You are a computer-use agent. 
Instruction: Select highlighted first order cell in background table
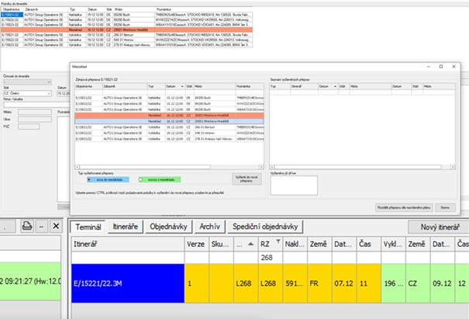pos(12,15)
